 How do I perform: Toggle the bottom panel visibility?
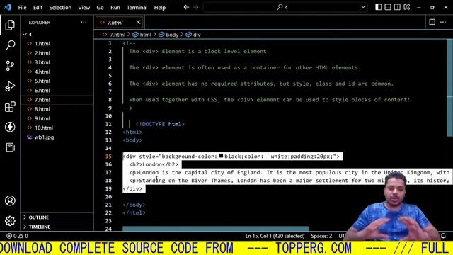(x=388, y=7)
